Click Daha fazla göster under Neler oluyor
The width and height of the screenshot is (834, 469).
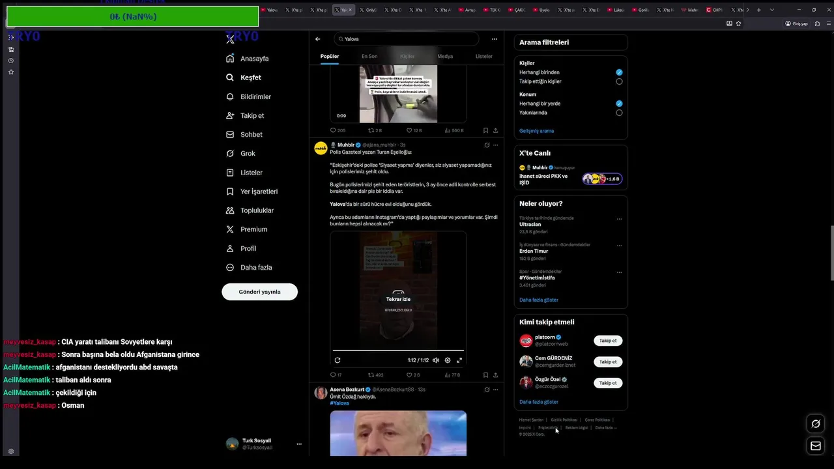(539, 300)
